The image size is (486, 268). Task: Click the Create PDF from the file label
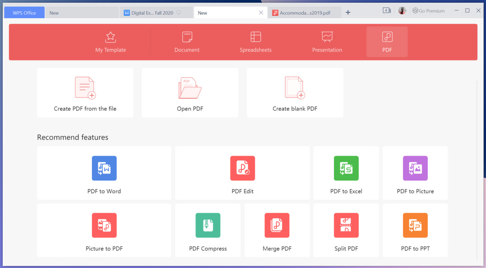pyautogui.click(x=85, y=109)
